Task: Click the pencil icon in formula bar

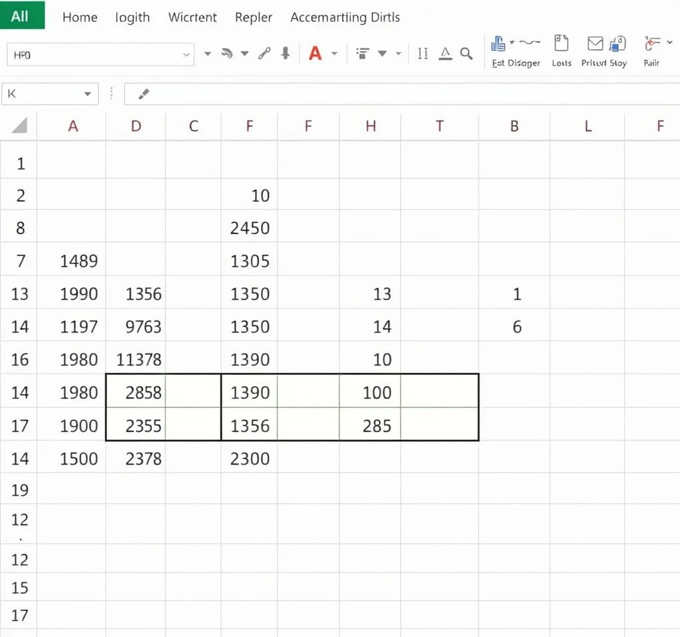Action: pos(143,94)
